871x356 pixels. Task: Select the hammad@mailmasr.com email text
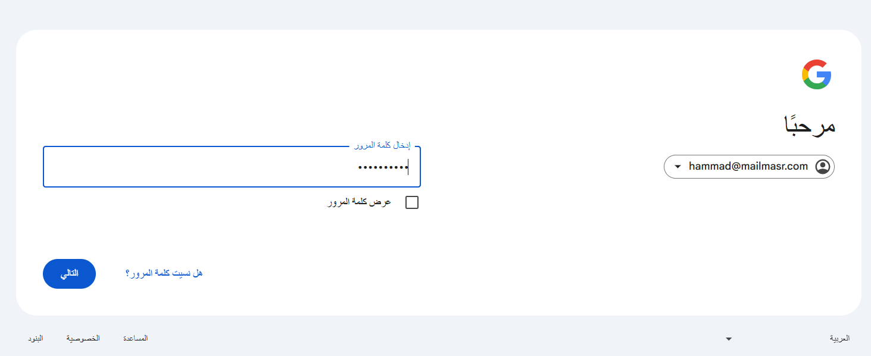click(x=748, y=167)
